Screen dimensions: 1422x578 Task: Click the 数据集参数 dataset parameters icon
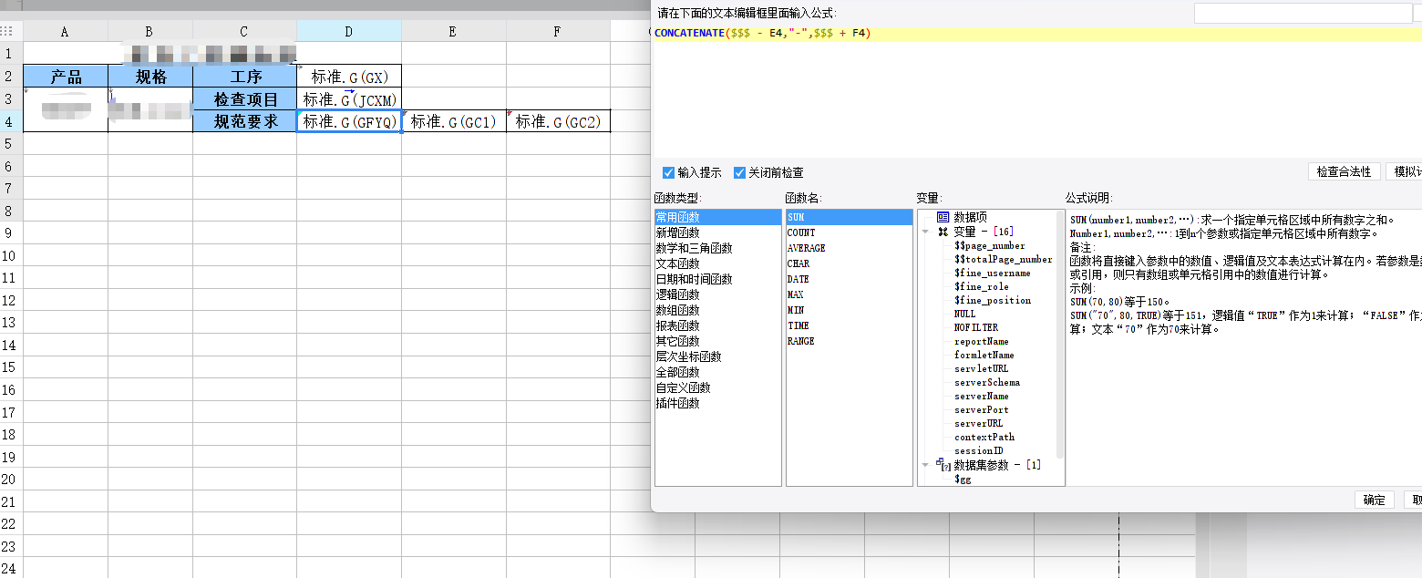coord(944,465)
